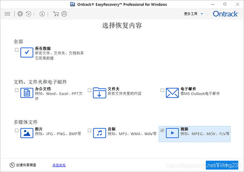
Task: Expand the 更多工具 dropdown arrow
Action: pyautogui.click(x=202, y=14)
